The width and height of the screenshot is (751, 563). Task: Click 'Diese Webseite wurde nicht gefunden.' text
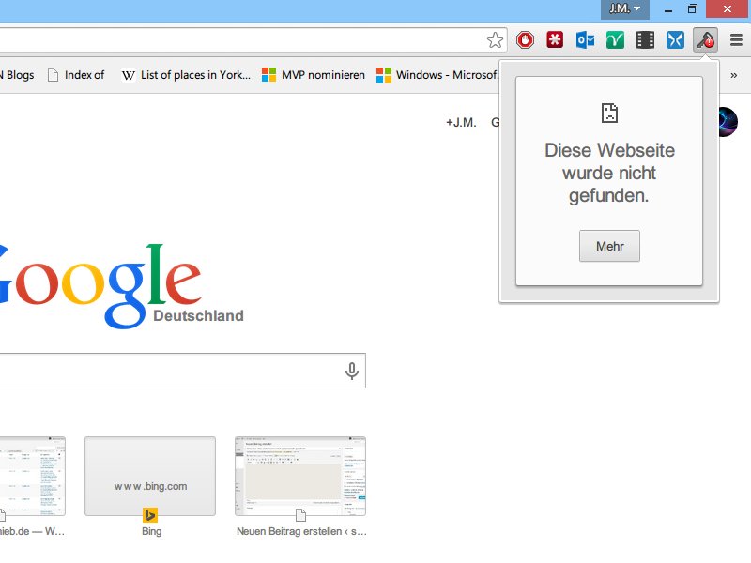pos(609,173)
